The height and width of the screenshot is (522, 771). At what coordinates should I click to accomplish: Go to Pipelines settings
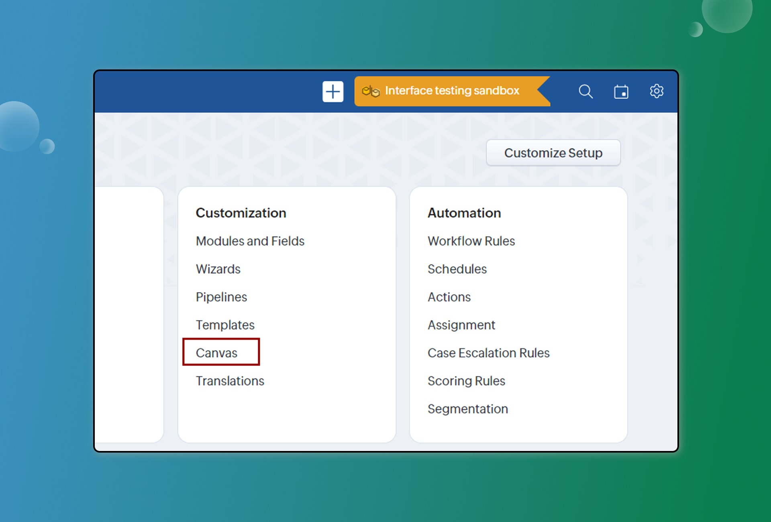pos(221,297)
